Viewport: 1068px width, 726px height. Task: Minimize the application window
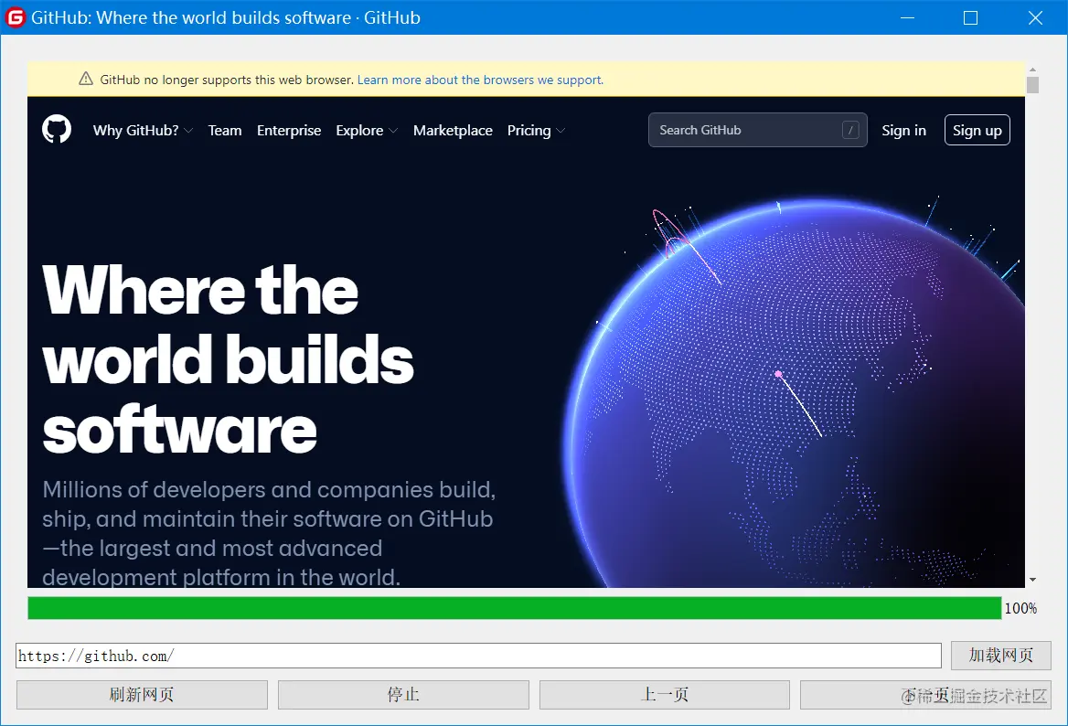tap(907, 17)
